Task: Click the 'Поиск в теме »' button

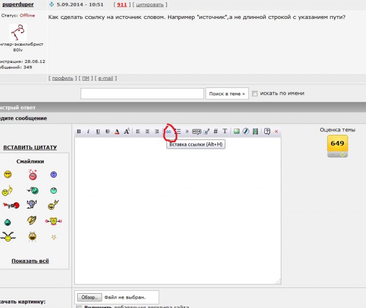Action: (x=227, y=94)
